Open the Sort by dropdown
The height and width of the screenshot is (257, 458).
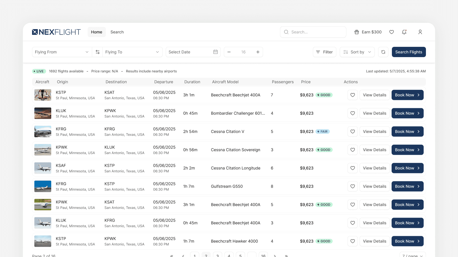[357, 52]
